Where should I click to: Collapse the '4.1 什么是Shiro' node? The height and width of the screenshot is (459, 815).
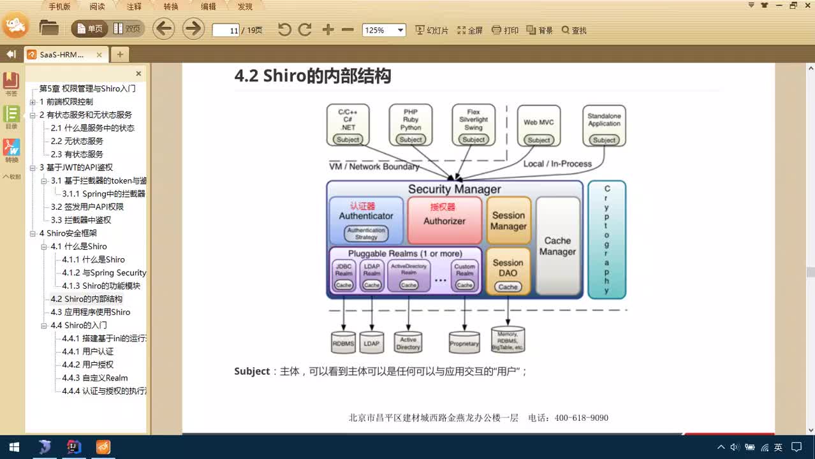click(x=44, y=247)
